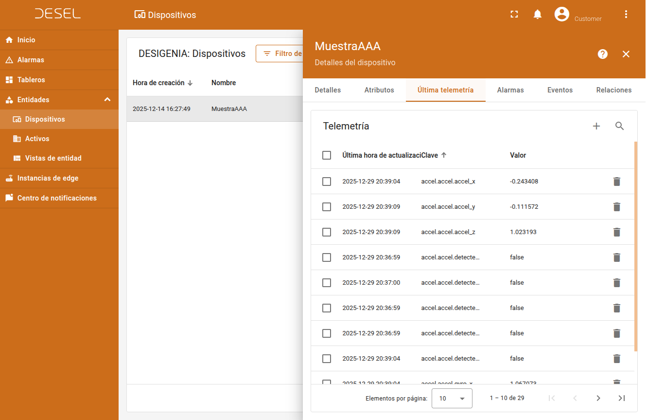The height and width of the screenshot is (420, 647).
Task: Click the fullscreen toggle icon
Action: click(514, 15)
